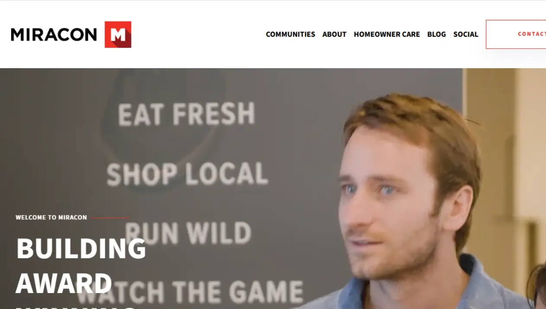
Task: Visit the Blog from the navigation bar
Action: pos(437,34)
